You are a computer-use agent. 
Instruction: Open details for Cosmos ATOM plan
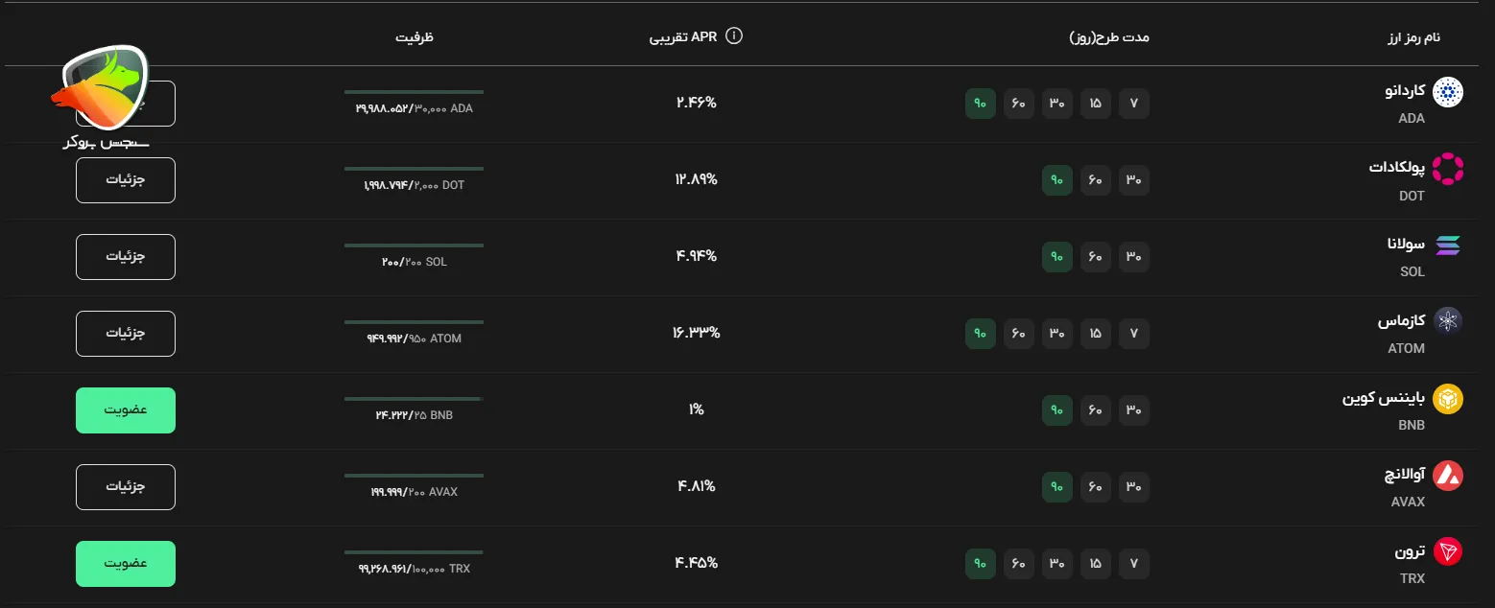(126, 334)
